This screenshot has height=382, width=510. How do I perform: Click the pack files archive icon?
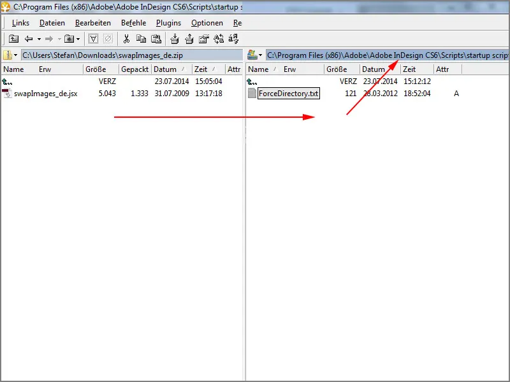point(175,39)
